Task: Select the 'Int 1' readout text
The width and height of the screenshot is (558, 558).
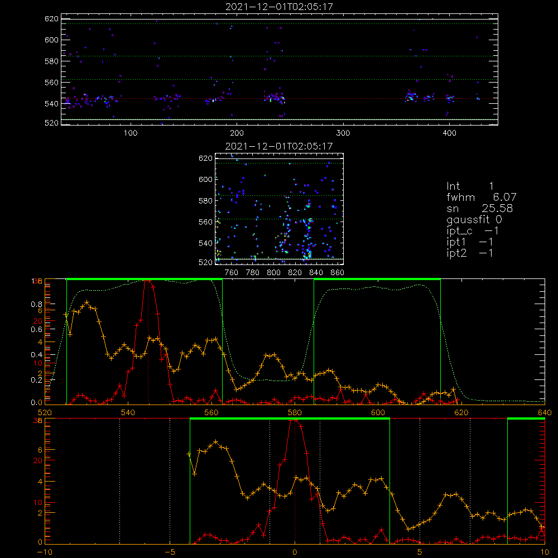Action: [x=470, y=186]
